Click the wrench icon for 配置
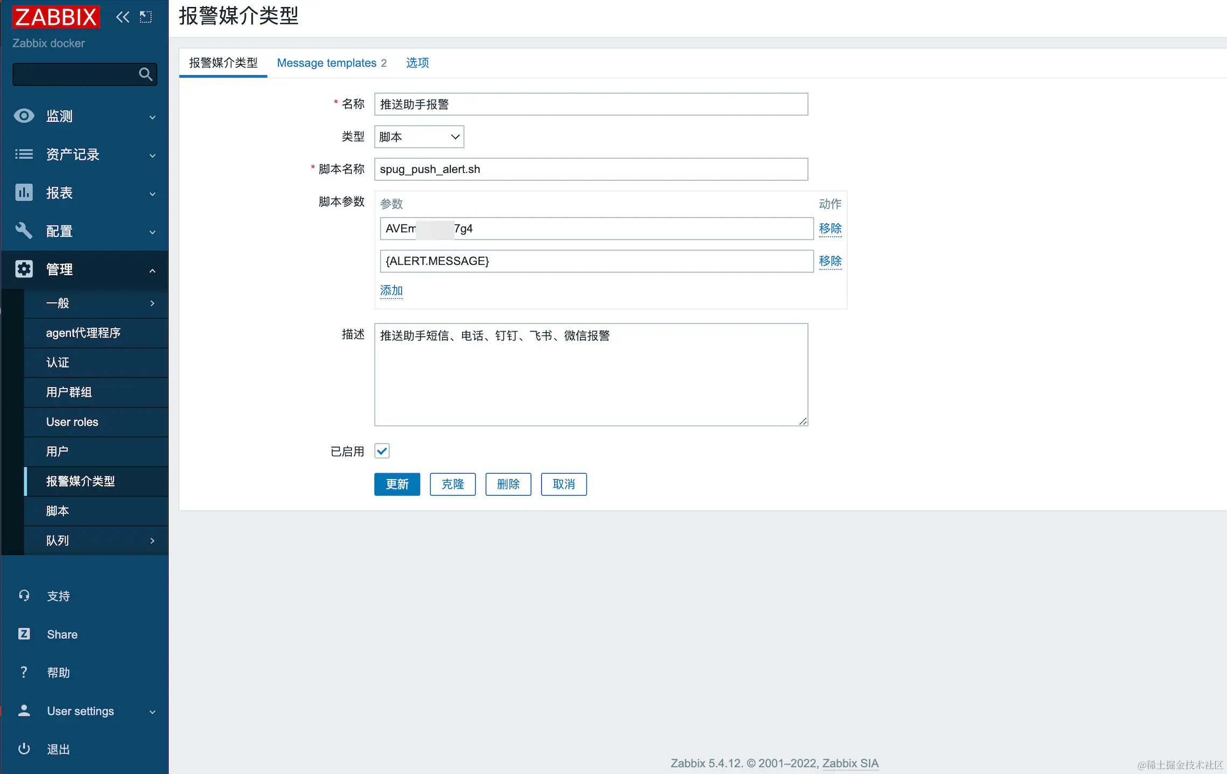Viewport: 1227px width, 774px height. click(24, 231)
